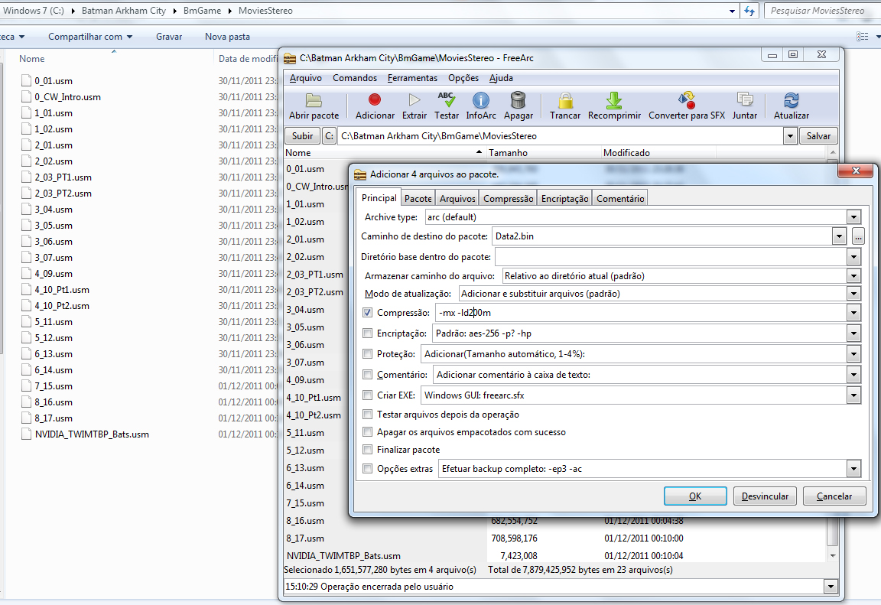Enable the Proteção checkbox
Image resolution: width=881 pixels, height=605 pixels.
point(367,354)
